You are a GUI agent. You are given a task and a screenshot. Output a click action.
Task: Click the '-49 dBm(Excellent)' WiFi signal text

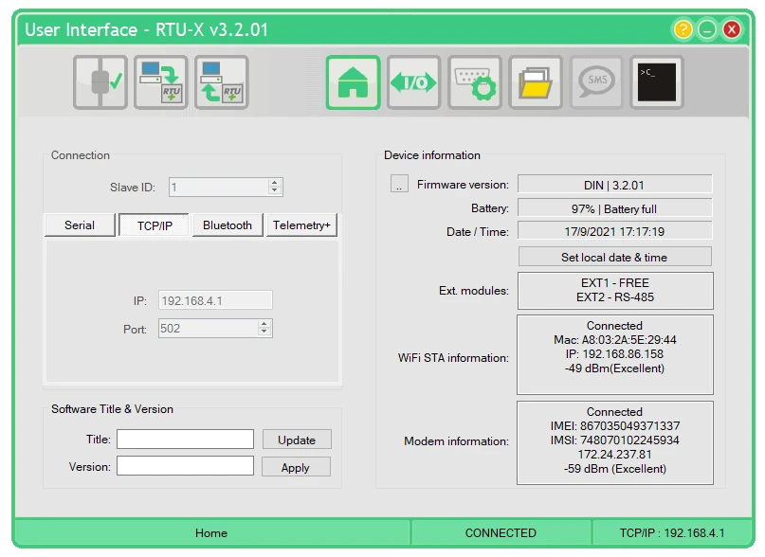pyautogui.click(x=614, y=368)
